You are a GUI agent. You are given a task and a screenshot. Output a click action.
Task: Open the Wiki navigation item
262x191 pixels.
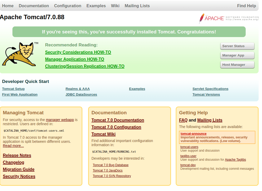pos(115,6)
